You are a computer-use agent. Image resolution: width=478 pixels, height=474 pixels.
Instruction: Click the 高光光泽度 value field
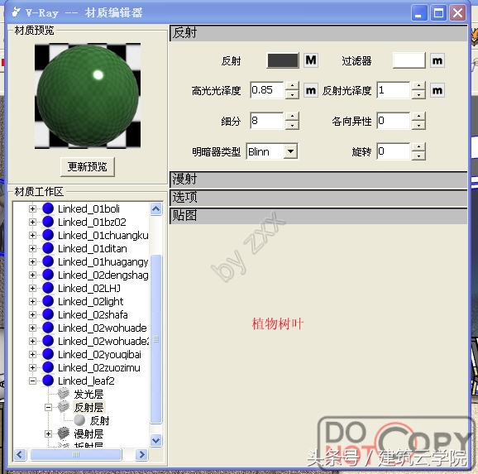[x=267, y=90]
